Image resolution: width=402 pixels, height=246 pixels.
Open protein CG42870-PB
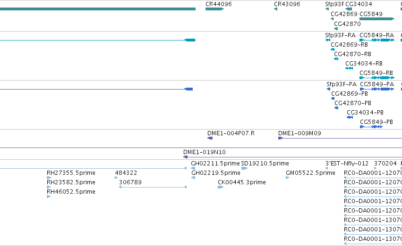pos(353,103)
